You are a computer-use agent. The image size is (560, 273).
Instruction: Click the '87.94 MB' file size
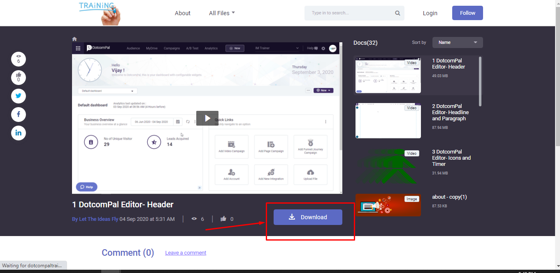coord(440,128)
